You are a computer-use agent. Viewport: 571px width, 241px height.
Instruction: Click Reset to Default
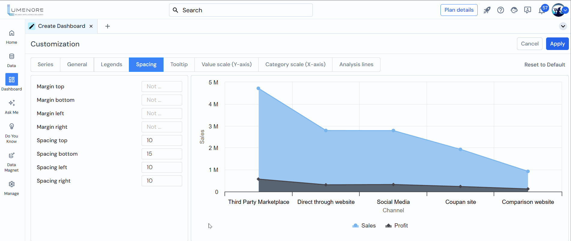coord(545,65)
